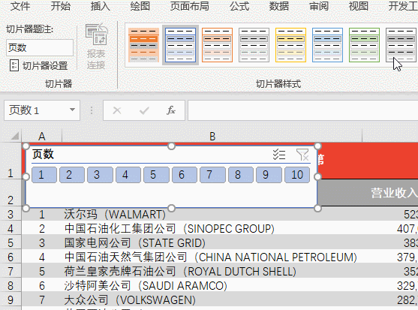This screenshot has height=310, width=418.
Task: Click cell 沙特阿美公司 (SAUDI ARAMCO)
Action: [212, 285]
